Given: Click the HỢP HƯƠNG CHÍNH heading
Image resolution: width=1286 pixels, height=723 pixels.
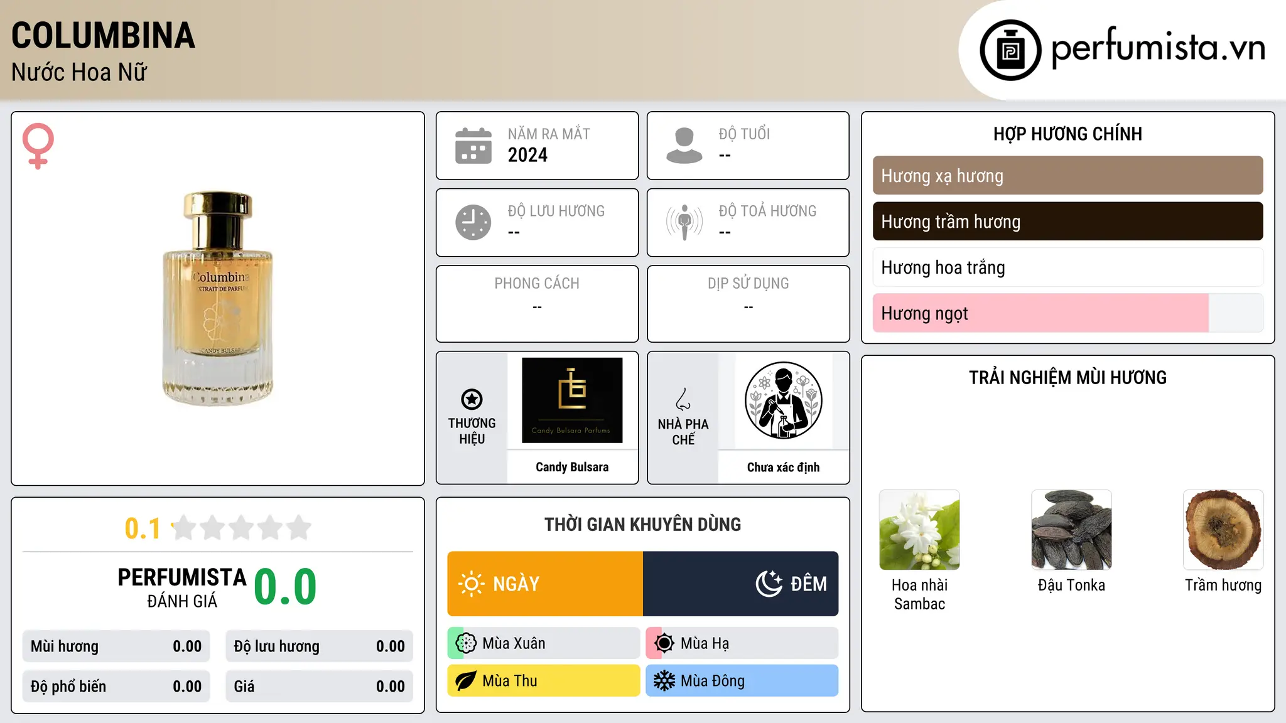Looking at the screenshot, I should [x=1067, y=134].
